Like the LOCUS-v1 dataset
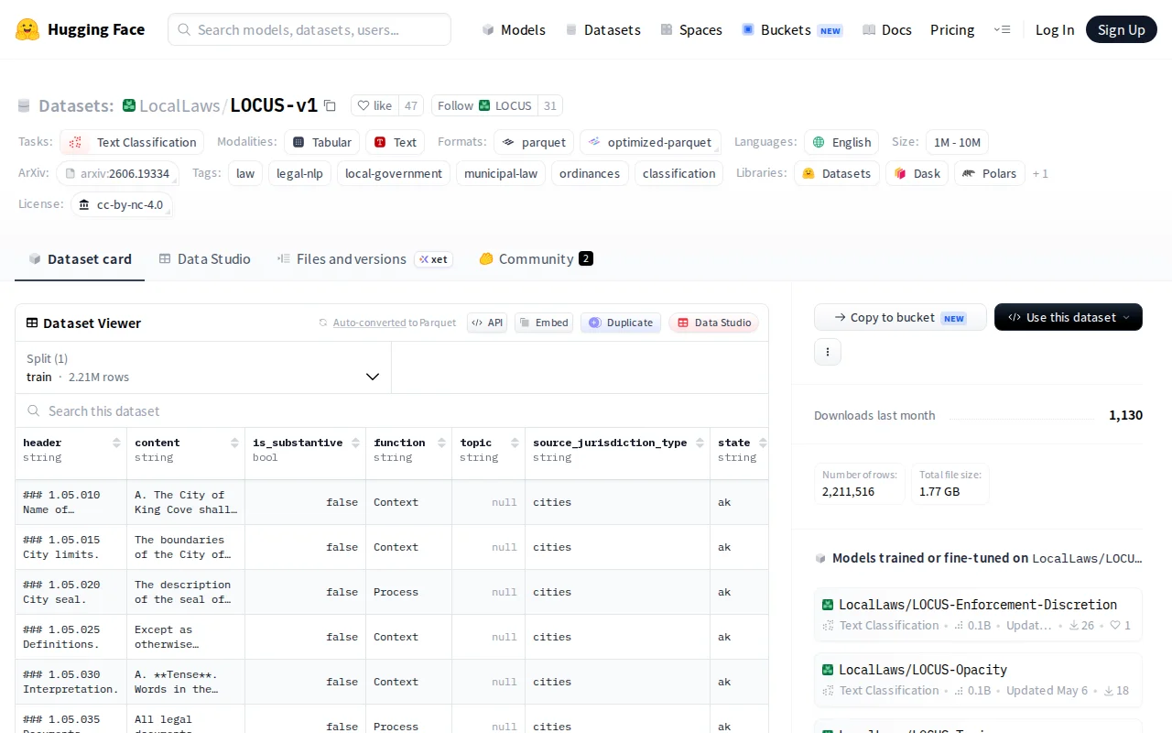Screen dimensions: 1172x733 click(374, 105)
